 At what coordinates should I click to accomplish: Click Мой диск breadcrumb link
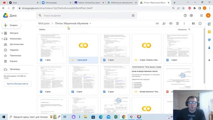[44, 23]
